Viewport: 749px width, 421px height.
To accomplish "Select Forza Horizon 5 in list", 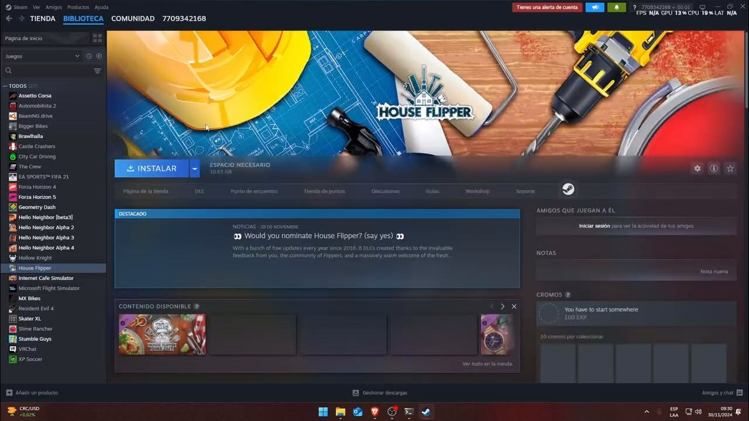I will click(37, 197).
